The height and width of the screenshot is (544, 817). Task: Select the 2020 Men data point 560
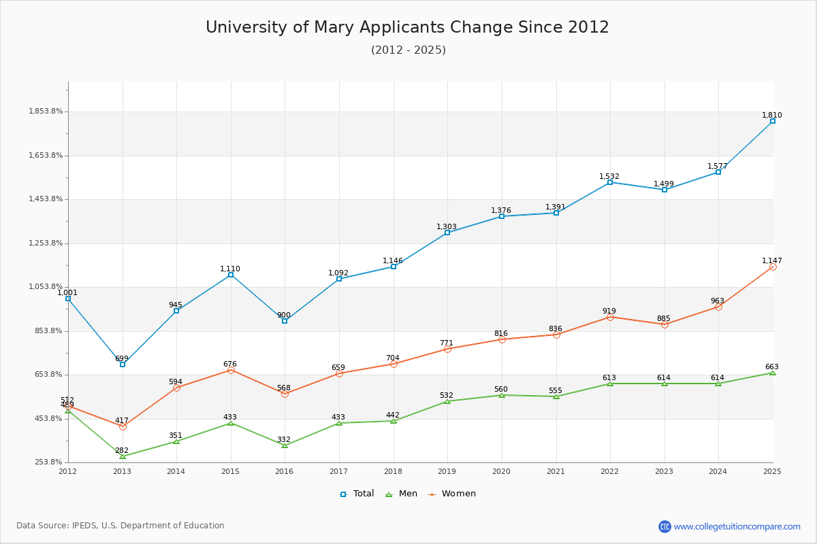pyautogui.click(x=502, y=395)
